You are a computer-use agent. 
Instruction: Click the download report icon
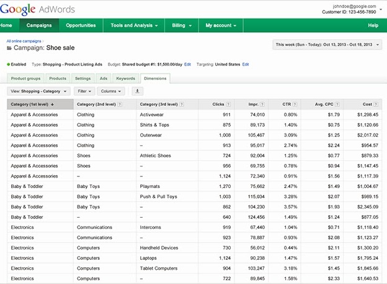(x=138, y=91)
